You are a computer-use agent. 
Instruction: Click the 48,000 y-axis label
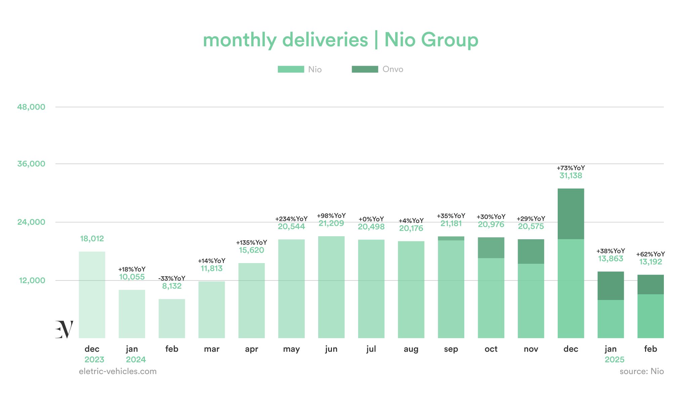pos(31,107)
